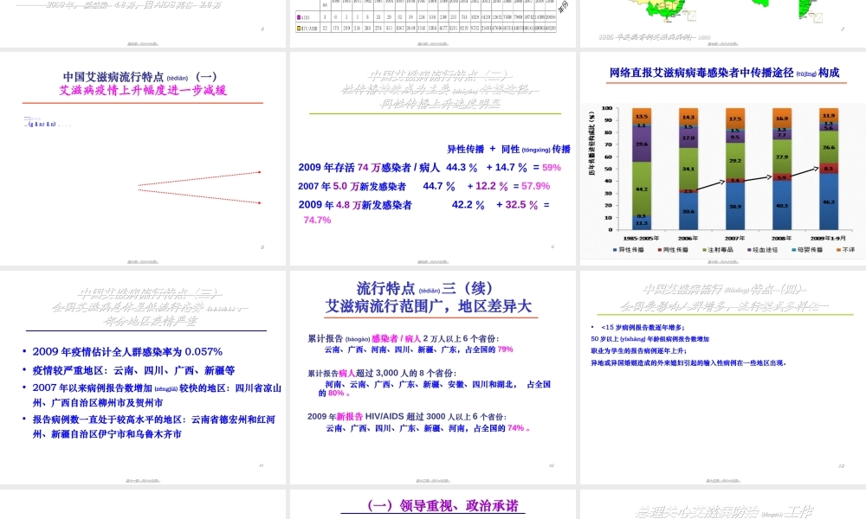Select the light-blue 母婴传播 legend marker
Image resolution: width=866 pixels, height=519 pixels.
coord(792,249)
